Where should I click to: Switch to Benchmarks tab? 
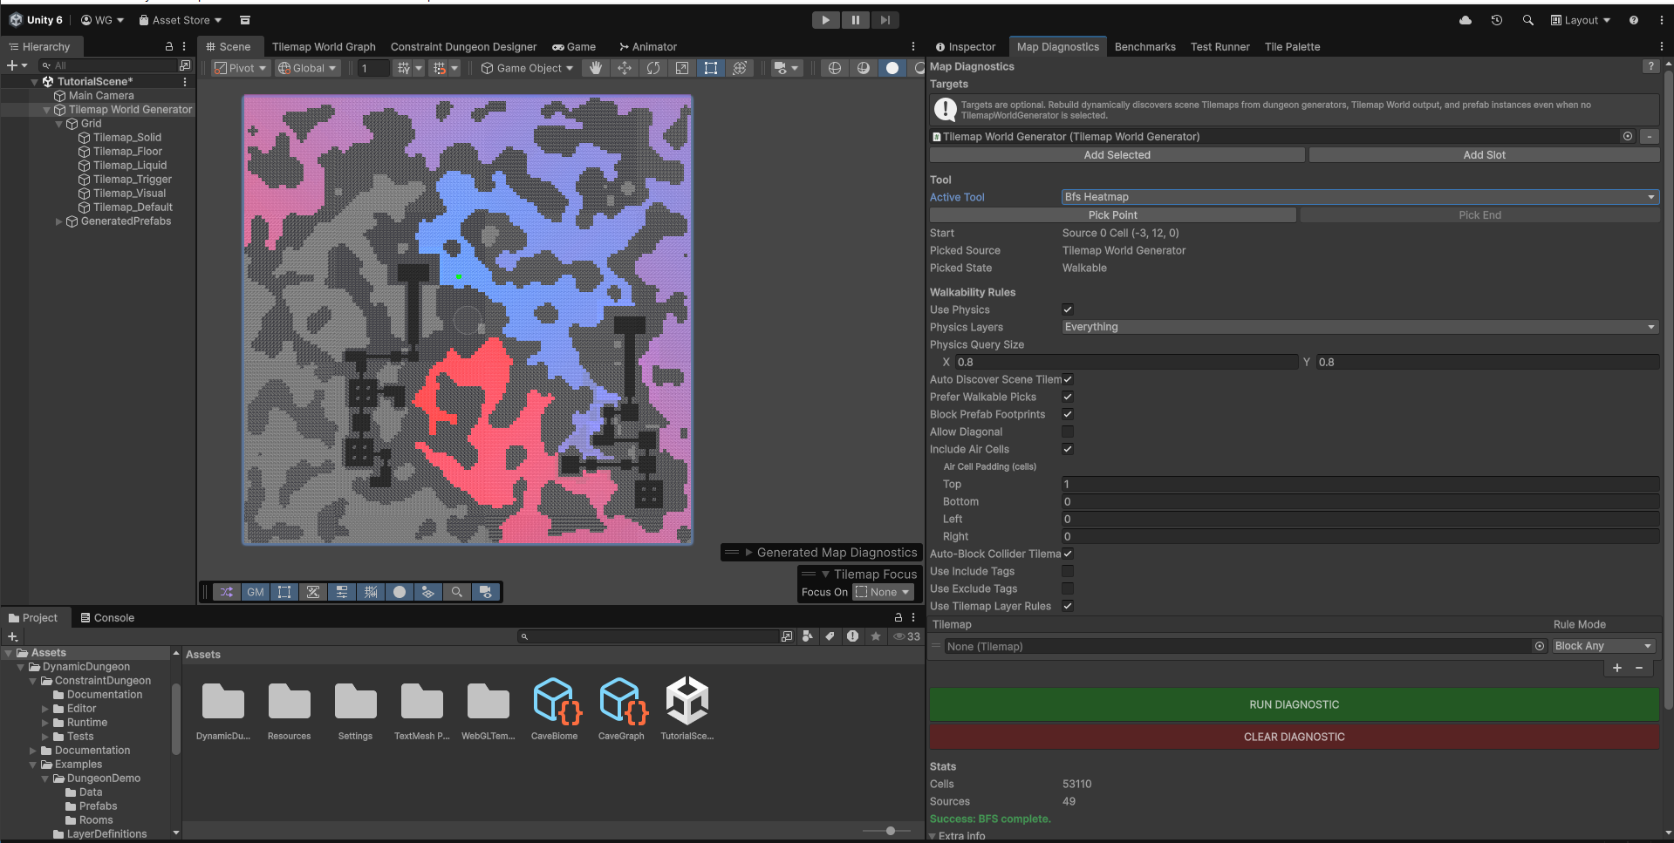click(x=1144, y=47)
